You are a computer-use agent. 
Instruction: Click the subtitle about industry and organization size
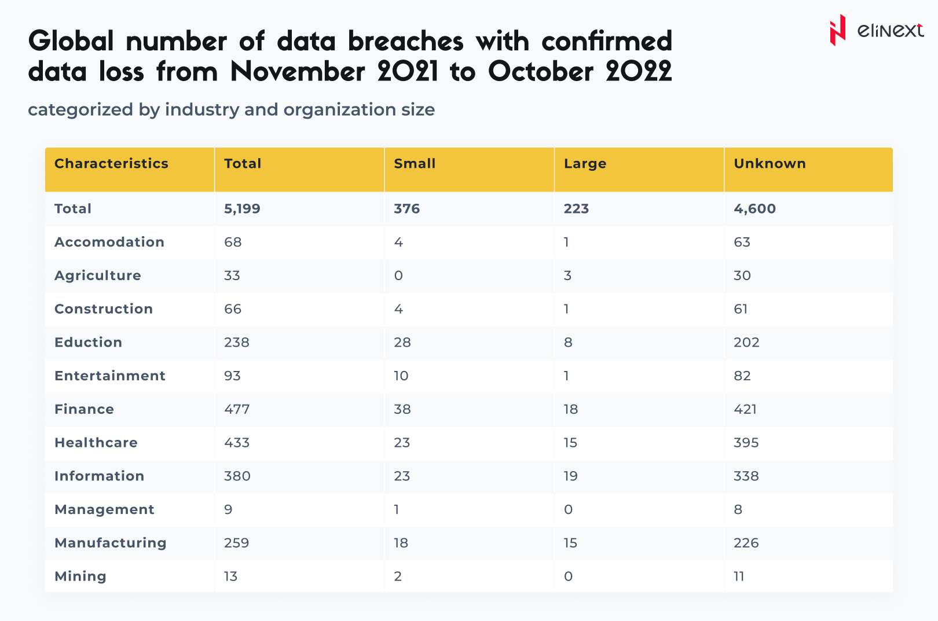click(x=231, y=109)
